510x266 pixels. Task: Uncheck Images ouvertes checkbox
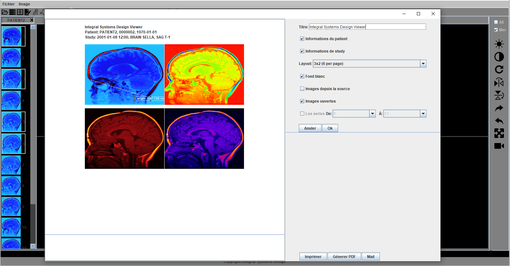click(302, 101)
